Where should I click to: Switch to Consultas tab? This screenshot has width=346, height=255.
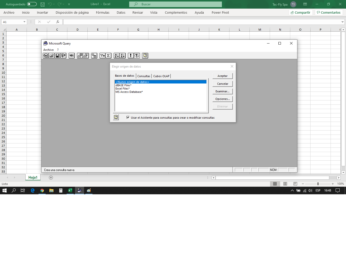(x=144, y=76)
